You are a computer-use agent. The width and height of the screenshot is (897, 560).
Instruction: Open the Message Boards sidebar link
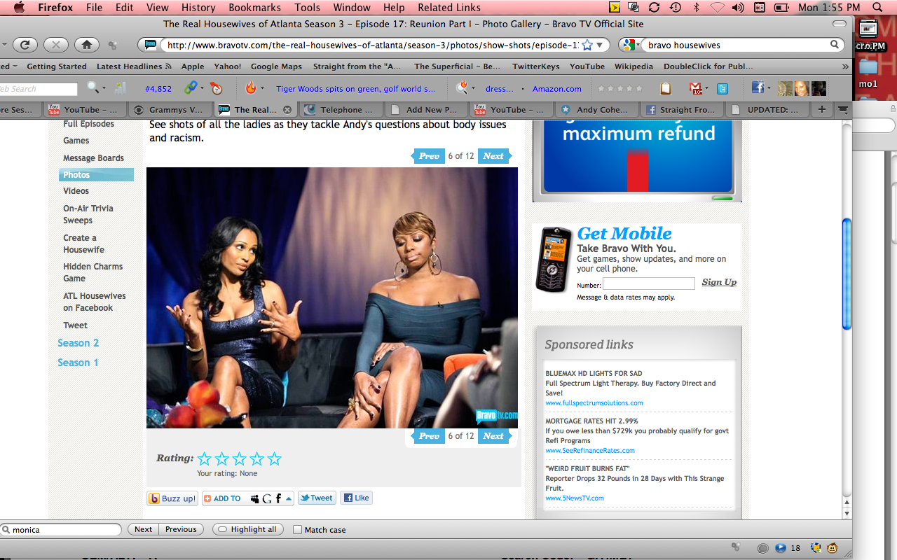[x=93, y=158]
